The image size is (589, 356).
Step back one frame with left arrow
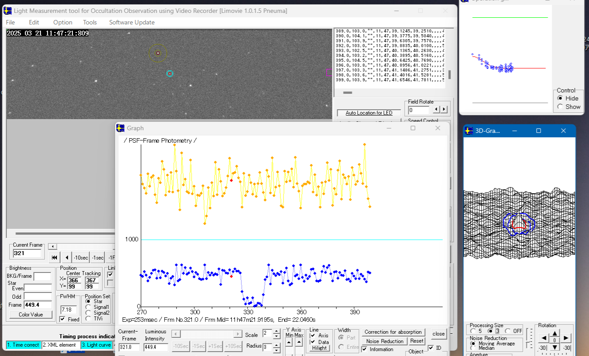click(67, 258)
